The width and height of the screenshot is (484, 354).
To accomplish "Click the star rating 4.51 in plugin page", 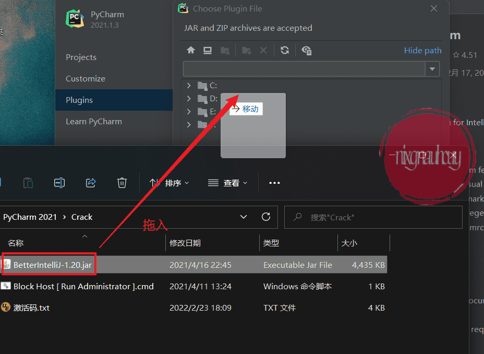I will click(x=465, y=55).
